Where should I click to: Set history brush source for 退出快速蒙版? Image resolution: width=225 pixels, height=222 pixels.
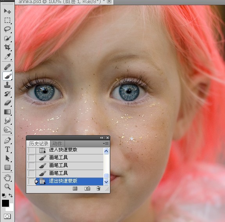(32, 181)
